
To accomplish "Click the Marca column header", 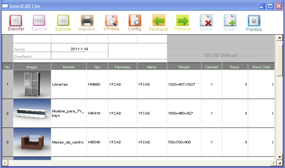I will tap(152, 67).
